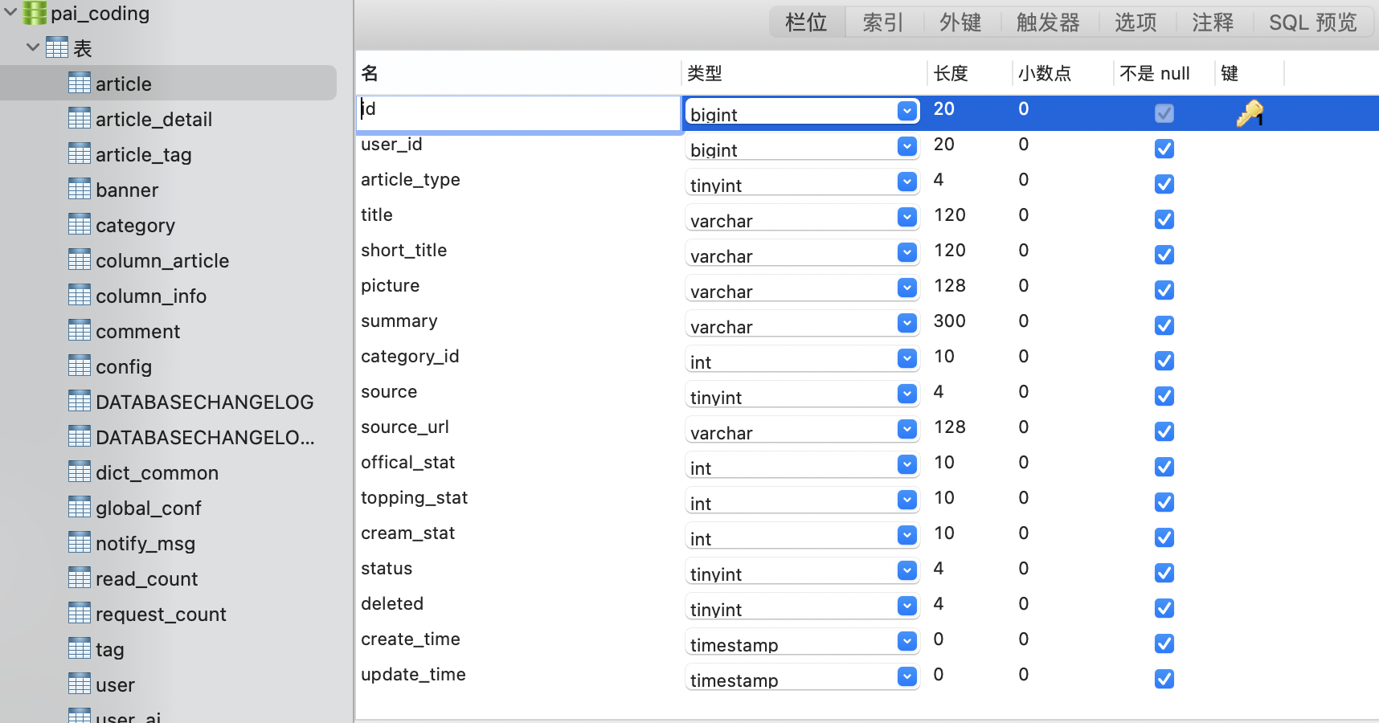Click the global_conf table icon
Screen dimensions: 1379x723
(x=80, y=508)
